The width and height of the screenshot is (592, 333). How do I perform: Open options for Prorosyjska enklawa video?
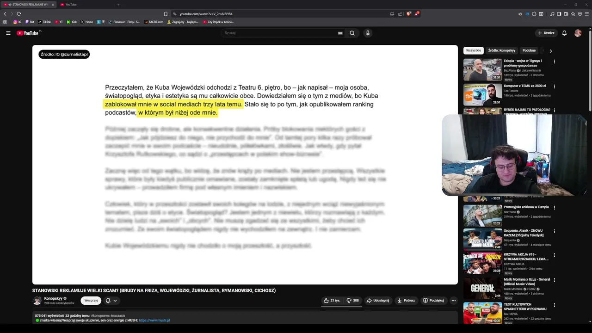click(x=554, y=208)
